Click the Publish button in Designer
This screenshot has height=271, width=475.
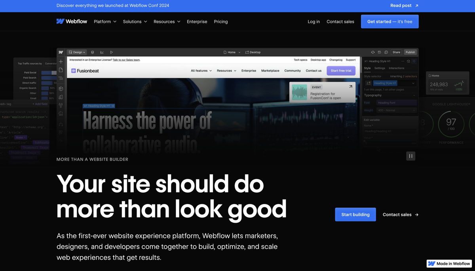[x=410, y=52]
